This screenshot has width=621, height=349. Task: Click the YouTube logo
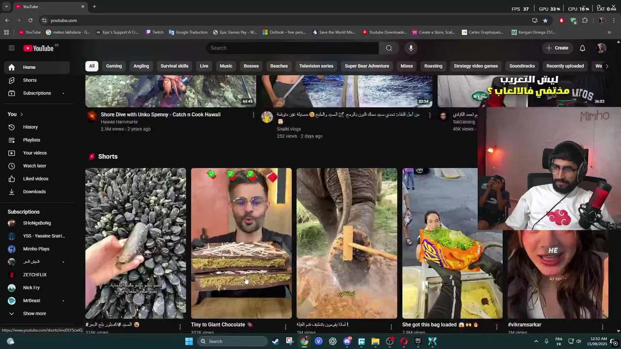[39, 48]
